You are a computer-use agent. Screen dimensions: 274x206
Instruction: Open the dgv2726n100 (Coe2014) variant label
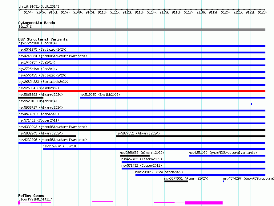click(x=38, y=69)
